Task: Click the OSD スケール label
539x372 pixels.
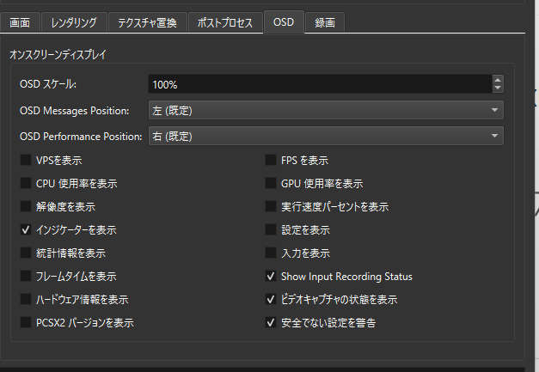Action: [48, 84]
